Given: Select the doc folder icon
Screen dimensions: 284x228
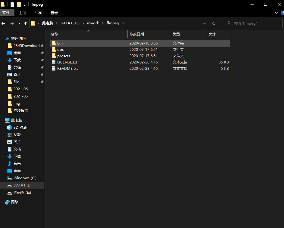Looking at the screenshot, I should [x=54, y=49].
